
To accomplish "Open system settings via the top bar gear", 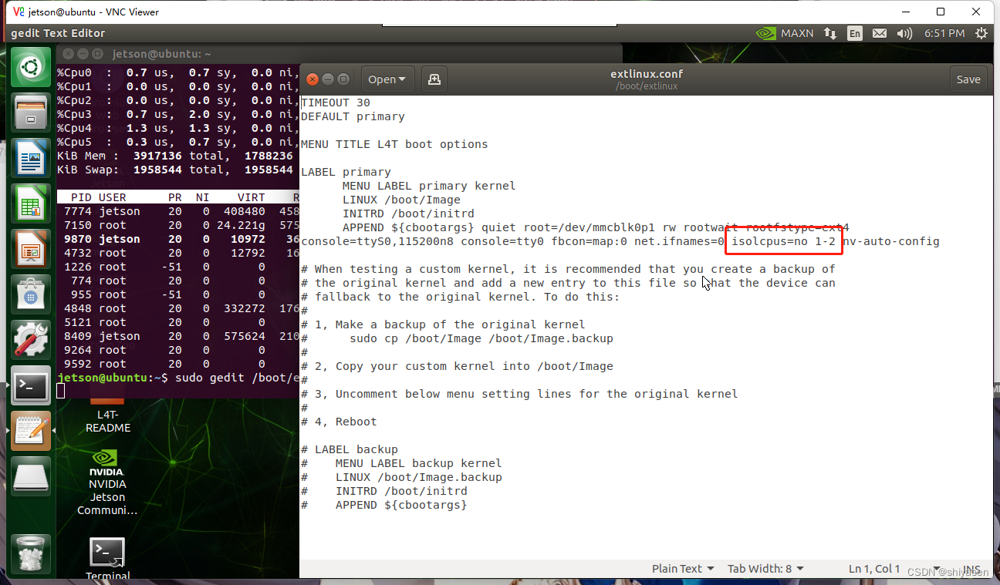I will click(x=981, y=33).
